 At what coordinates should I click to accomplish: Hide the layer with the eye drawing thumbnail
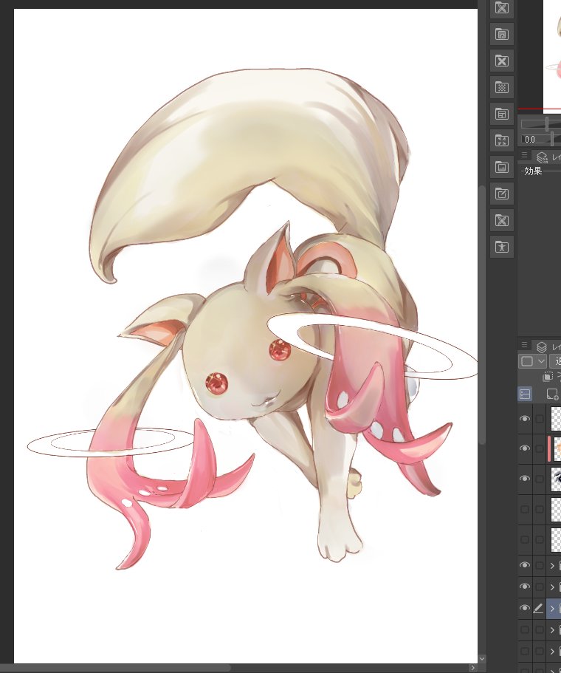[x=525, y=479]
